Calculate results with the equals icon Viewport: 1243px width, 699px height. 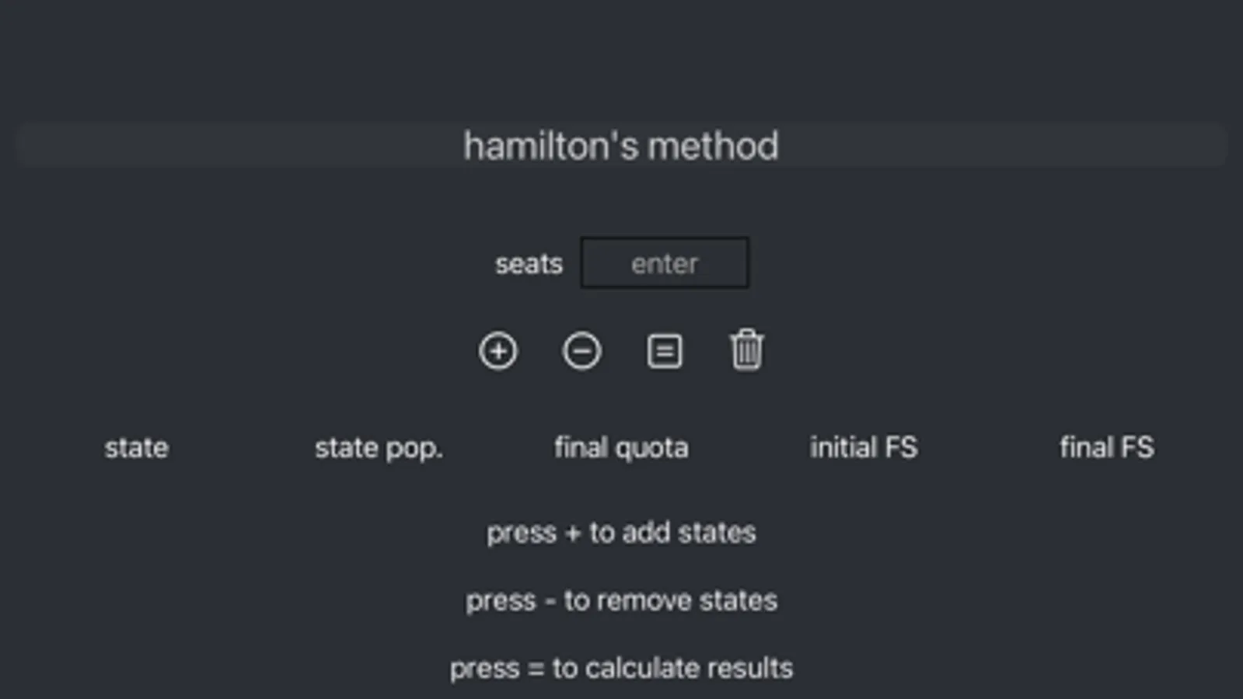click(665, 351)
